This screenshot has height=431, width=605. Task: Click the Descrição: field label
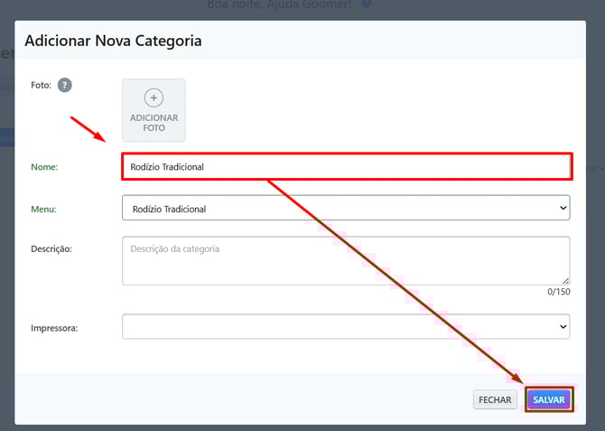pos(49,248)
